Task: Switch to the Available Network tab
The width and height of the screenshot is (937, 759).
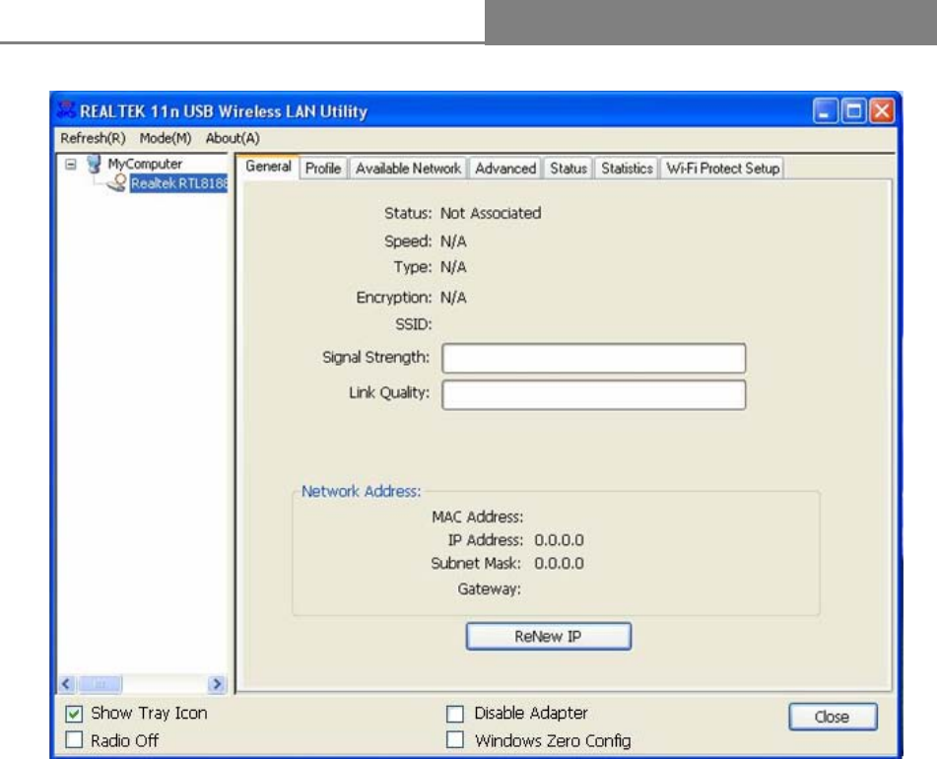Action: (408, 169)
